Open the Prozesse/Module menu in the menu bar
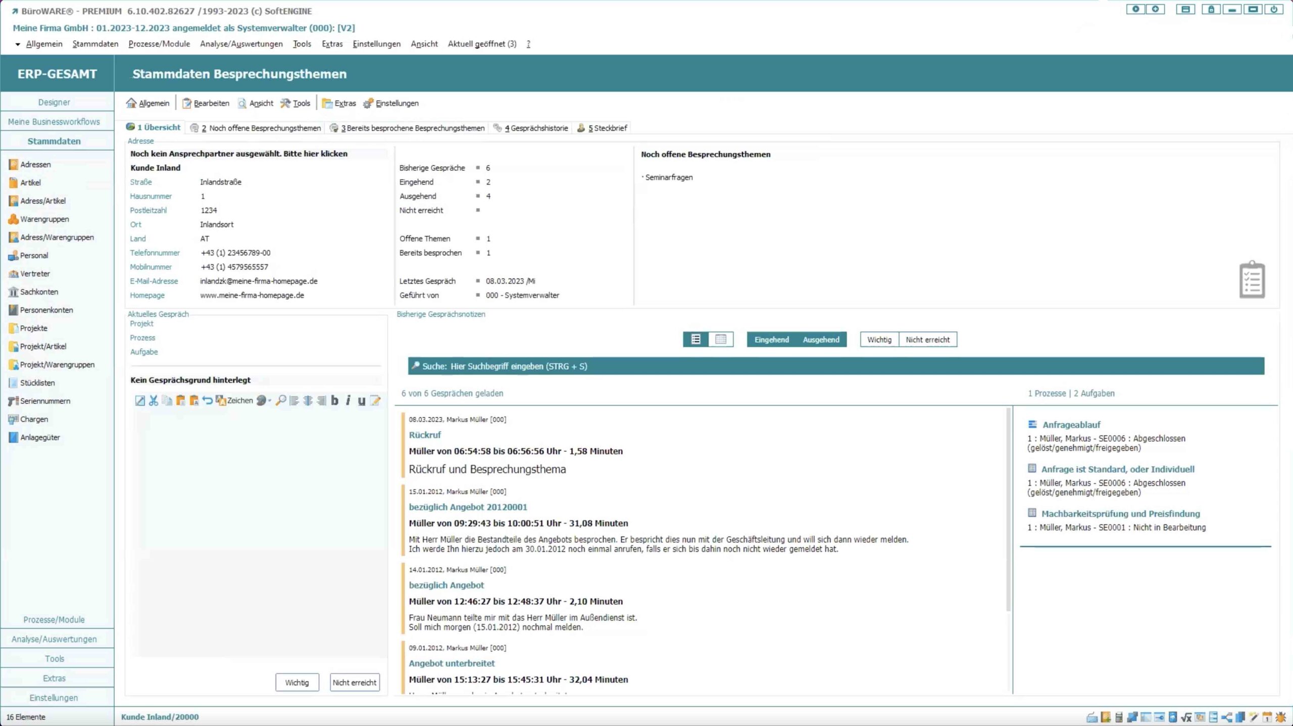 pos(159,44)
